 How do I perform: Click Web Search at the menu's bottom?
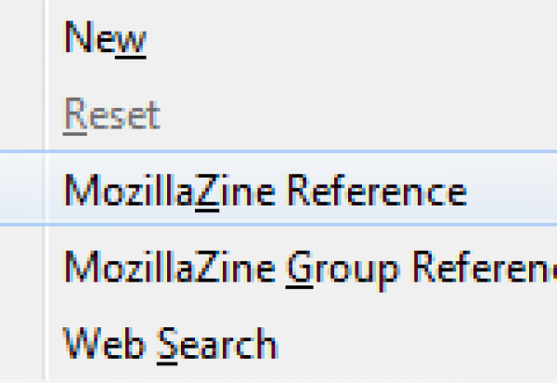click(169, 343)
